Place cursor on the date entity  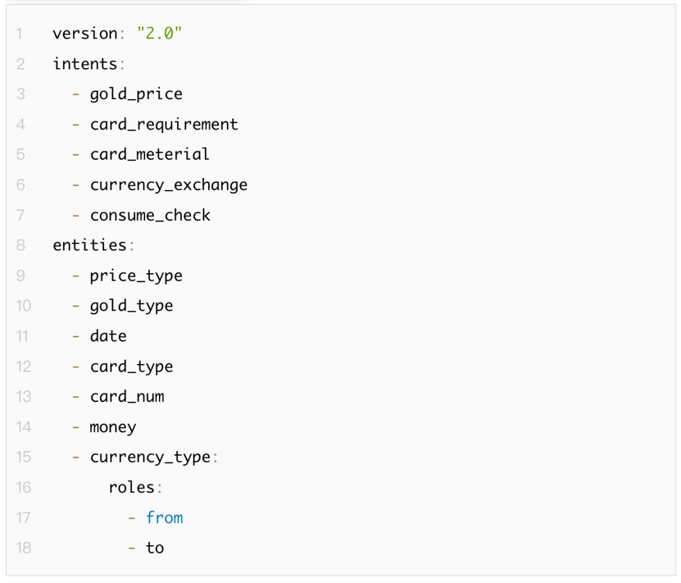[108, 336]
